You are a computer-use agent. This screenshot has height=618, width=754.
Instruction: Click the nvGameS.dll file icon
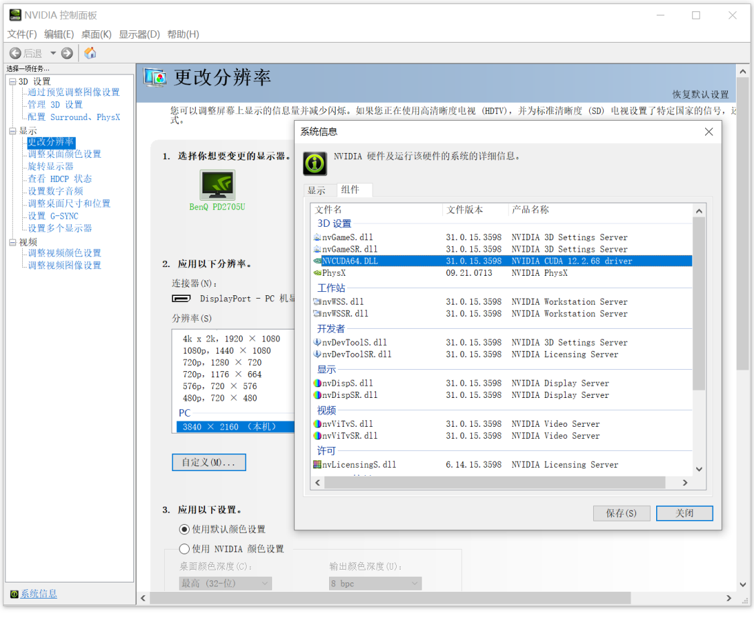click(318, 238)
